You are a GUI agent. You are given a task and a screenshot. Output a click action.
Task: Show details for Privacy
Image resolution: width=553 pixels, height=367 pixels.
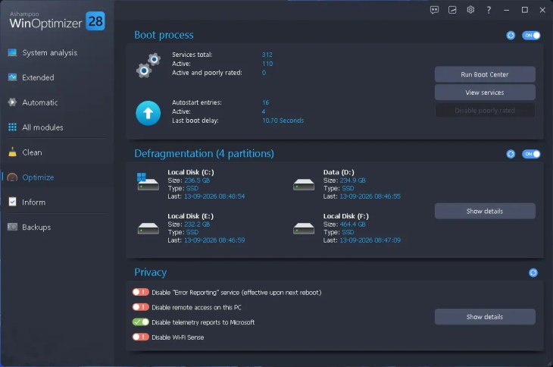pos(485,317)
